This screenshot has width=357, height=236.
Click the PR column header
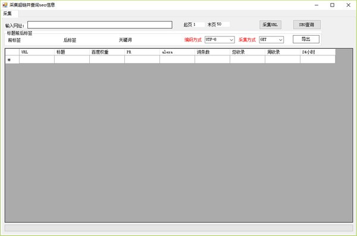142,52
